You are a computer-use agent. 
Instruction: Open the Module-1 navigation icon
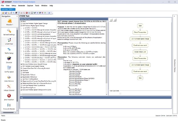tap(10, 22)
